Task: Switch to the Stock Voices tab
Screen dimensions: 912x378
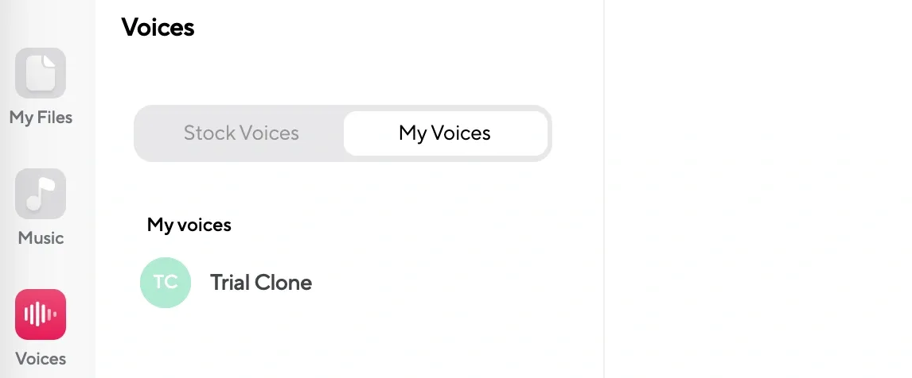Action: [241, 133]
